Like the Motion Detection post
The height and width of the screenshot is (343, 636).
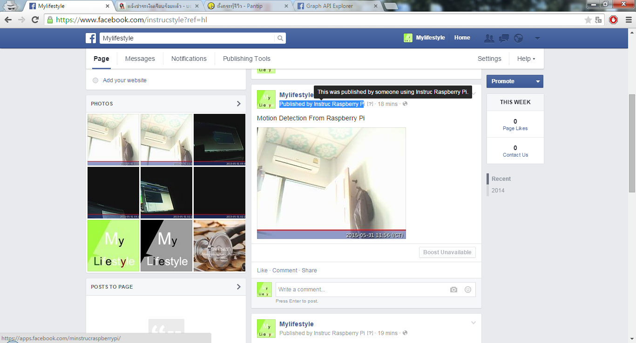pyautogui.click(x=262, y=270)
